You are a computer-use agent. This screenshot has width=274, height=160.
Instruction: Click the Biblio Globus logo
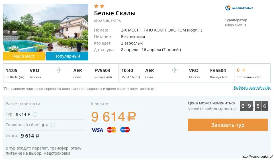[x=239, y=8]
